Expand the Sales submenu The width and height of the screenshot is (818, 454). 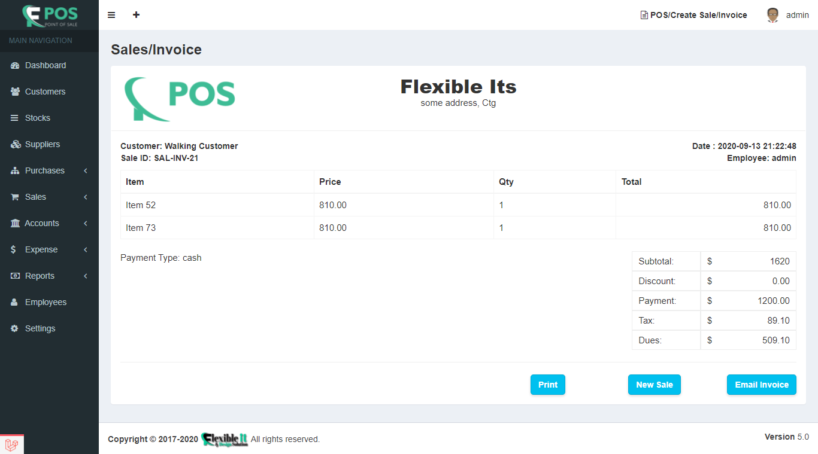point(37,197)
